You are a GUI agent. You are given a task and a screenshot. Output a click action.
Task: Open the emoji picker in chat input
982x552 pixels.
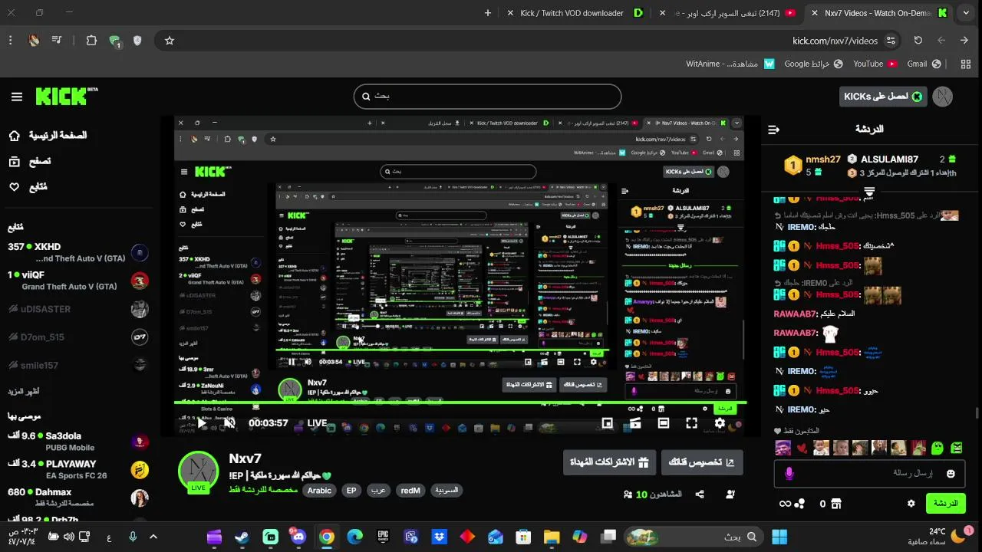(x=951, y=474)
